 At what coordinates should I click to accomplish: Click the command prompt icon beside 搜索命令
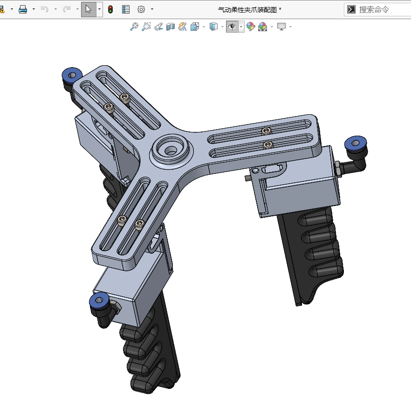351,10
